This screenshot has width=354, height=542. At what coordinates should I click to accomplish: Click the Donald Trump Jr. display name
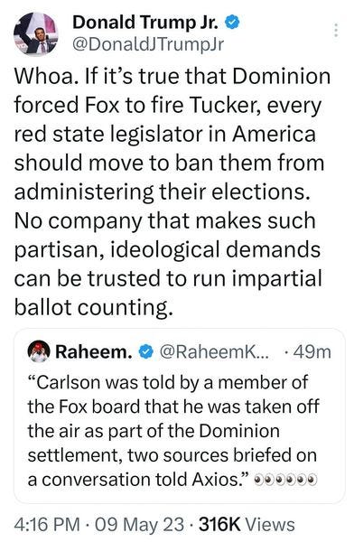point(145,23)
